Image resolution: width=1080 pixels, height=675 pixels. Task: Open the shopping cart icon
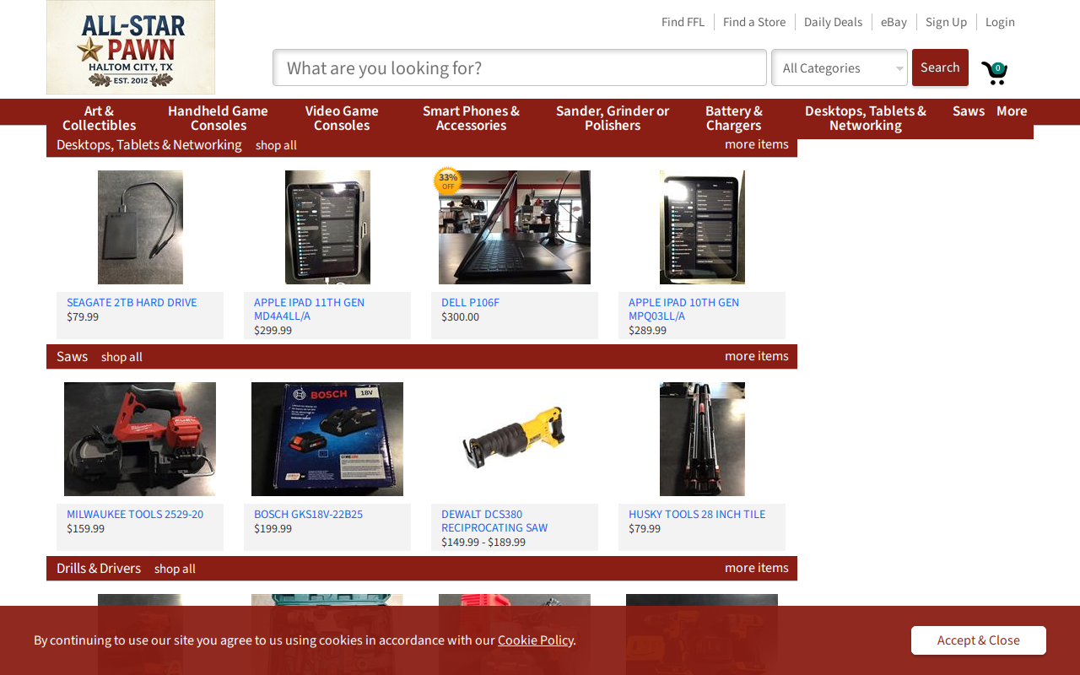994,73
